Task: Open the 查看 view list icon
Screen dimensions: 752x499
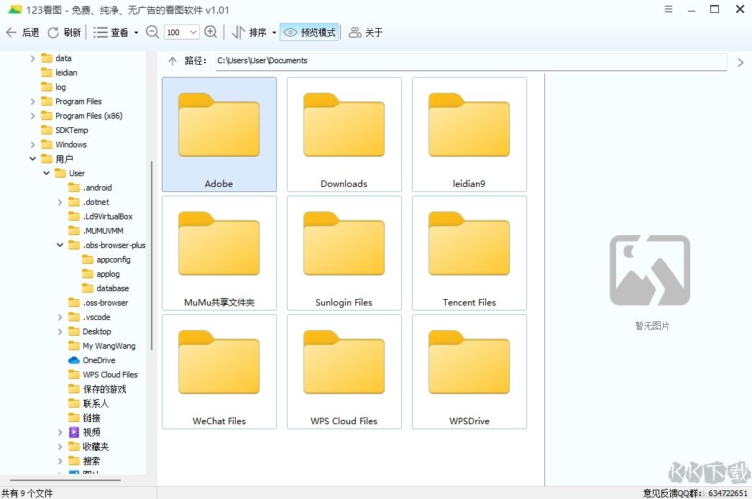Action: (100, 32)
